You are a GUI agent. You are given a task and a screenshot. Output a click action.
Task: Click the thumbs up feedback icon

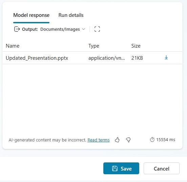[x=117, y=140]
